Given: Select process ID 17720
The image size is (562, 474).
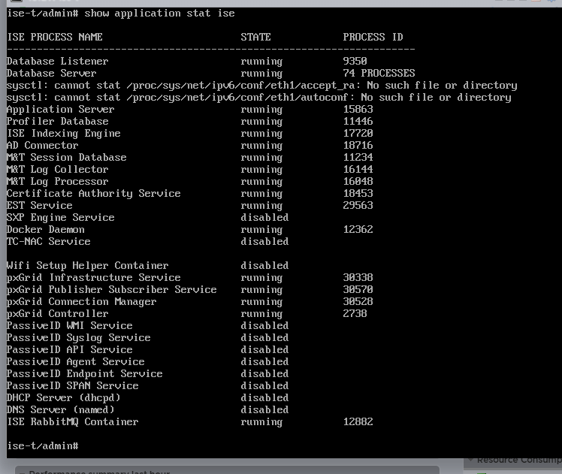Looking at the screenshot, I should pyautogui.click(x=358, y=133).
